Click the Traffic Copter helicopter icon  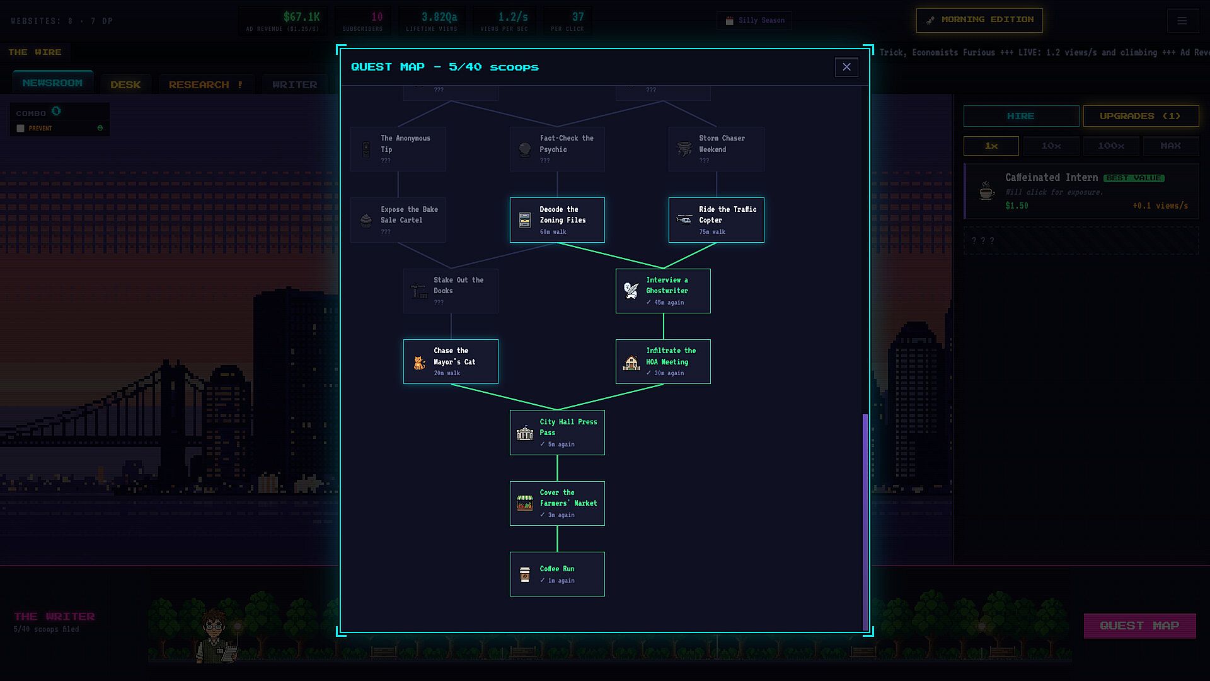point(684,220)
